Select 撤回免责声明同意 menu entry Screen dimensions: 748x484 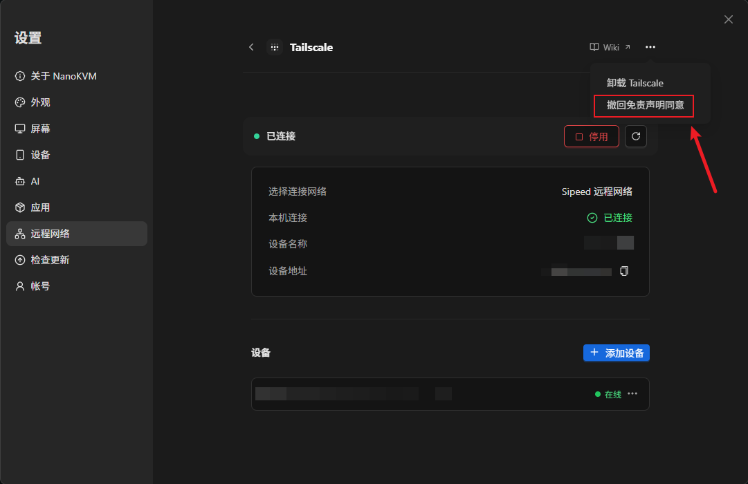[x=645, y=105]
